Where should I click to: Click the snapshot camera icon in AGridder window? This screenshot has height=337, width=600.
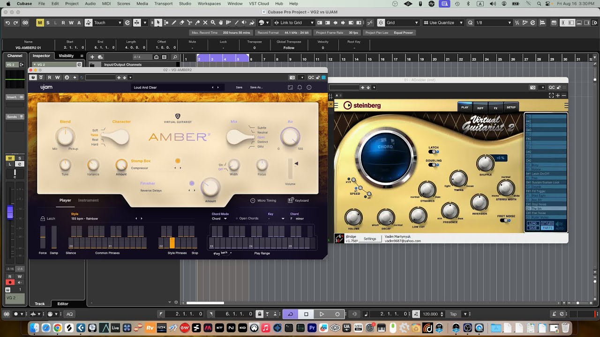coord(532,88)
